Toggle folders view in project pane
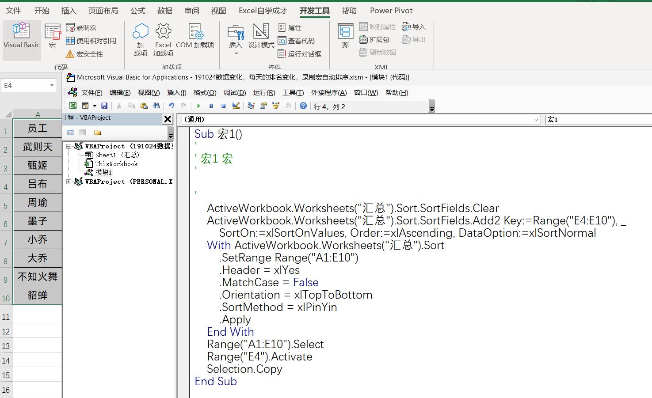The image size is (652, 398). pyautogui.click(x=98, y=133)
